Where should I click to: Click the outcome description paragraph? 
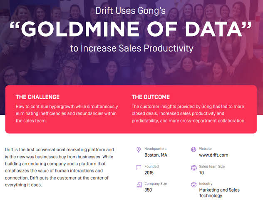point(189,114)
